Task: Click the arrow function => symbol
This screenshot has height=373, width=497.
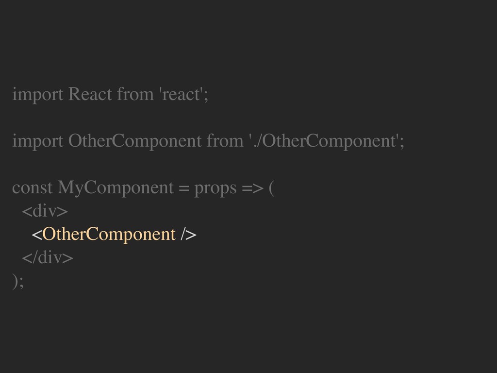Action: click(x=252, y=188)
